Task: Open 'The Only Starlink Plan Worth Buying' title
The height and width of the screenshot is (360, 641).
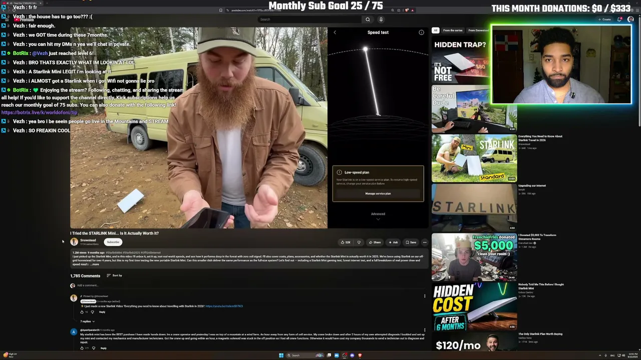Action: pos(540,334)
